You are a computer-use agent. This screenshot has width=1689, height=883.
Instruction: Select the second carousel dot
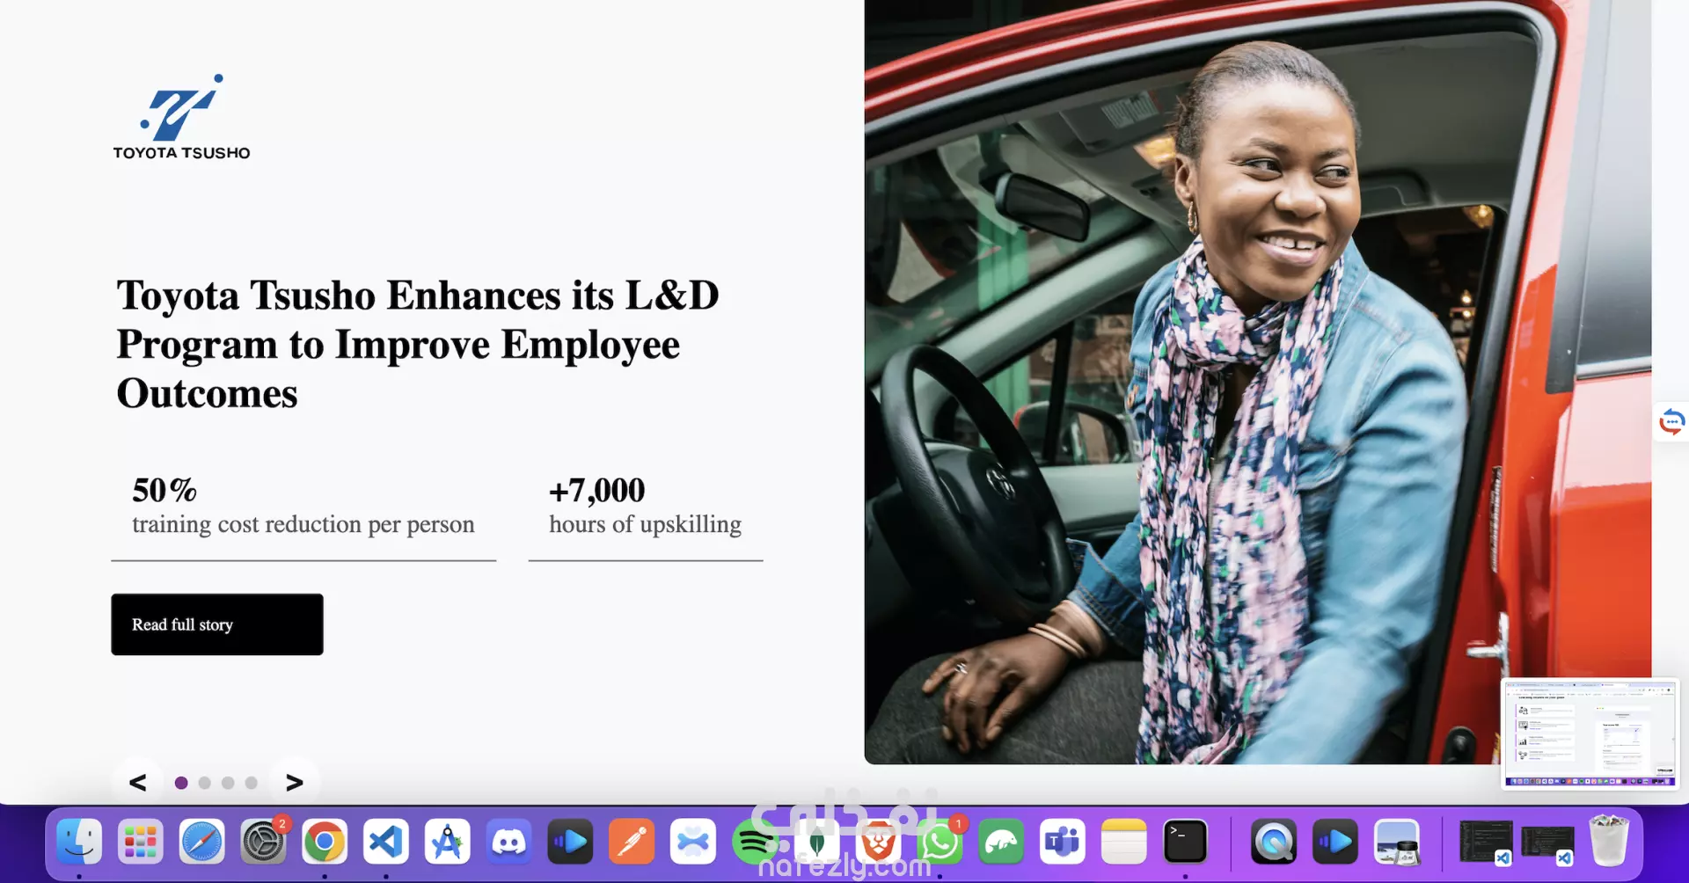pyautogui.click(x=205, y=783)
